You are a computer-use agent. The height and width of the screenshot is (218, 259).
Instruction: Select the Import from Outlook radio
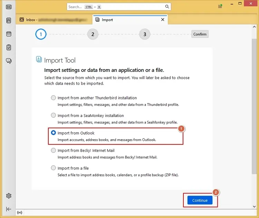pos(53,133)
